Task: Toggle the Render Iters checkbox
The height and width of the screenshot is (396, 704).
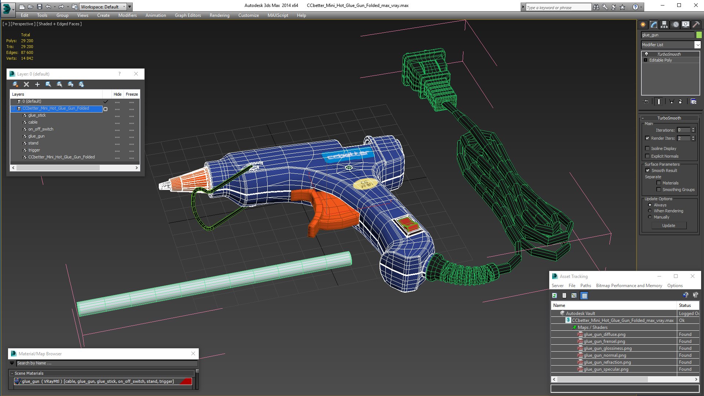Action: tap(648, 138)
